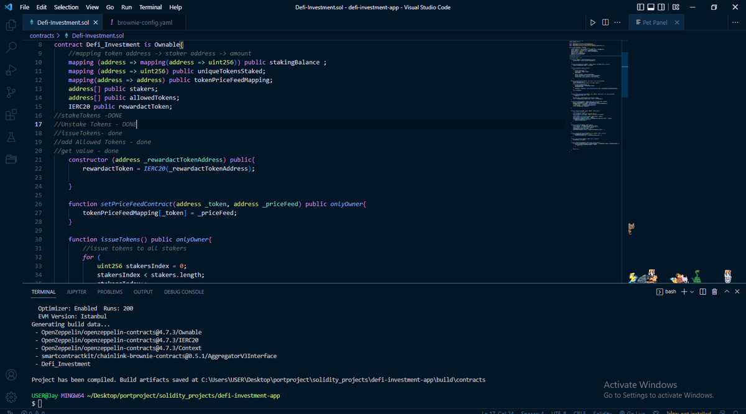Open the Help menu
Screen dimensions: 746x414
[x=175, y=7]
